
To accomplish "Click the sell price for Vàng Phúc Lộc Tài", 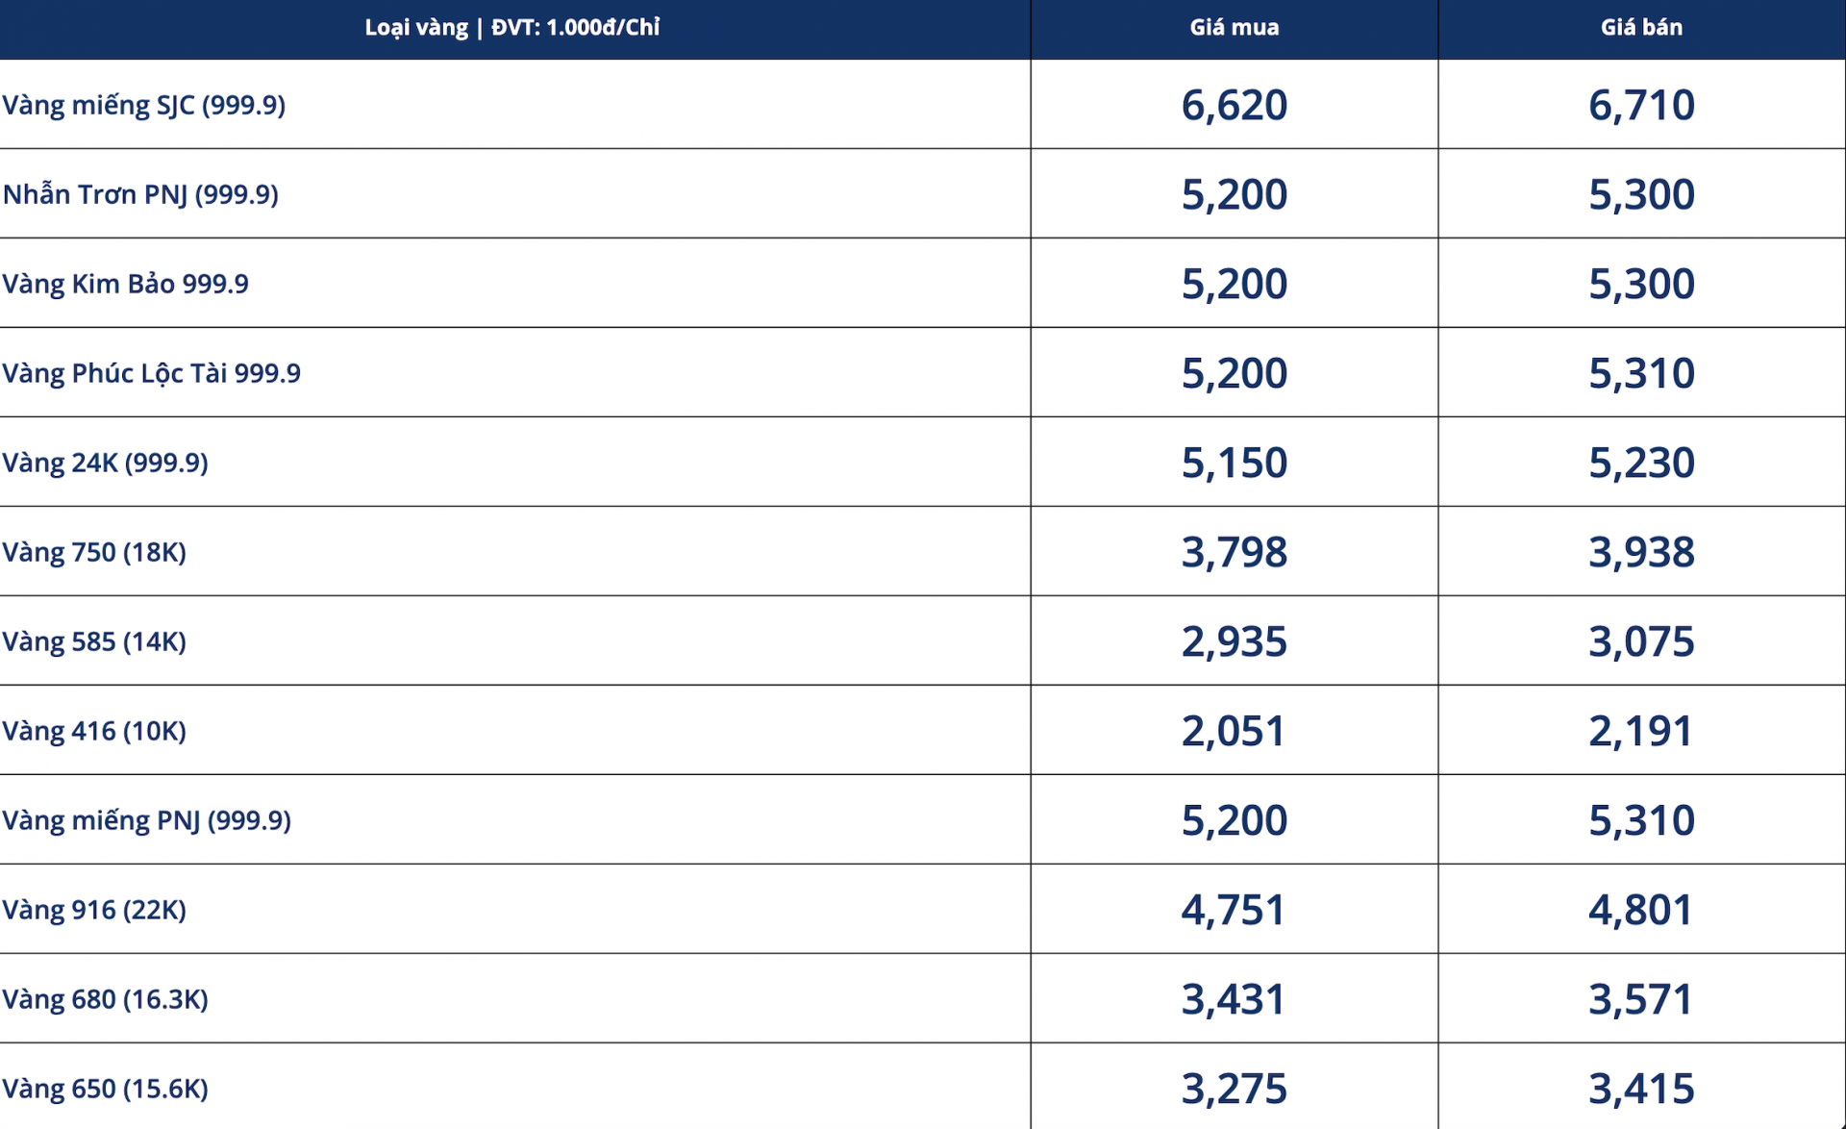I will click(1641, 373).
